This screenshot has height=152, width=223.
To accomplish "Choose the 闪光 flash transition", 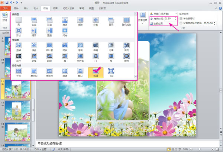I will [65, 32].
